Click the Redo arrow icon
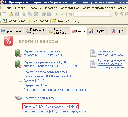The height and width of the screenshot is (117, 128). [x=63, y=14]
